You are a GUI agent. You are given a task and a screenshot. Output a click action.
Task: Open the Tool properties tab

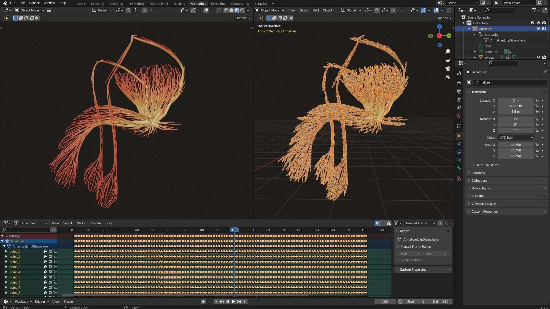tap(459, 73)
